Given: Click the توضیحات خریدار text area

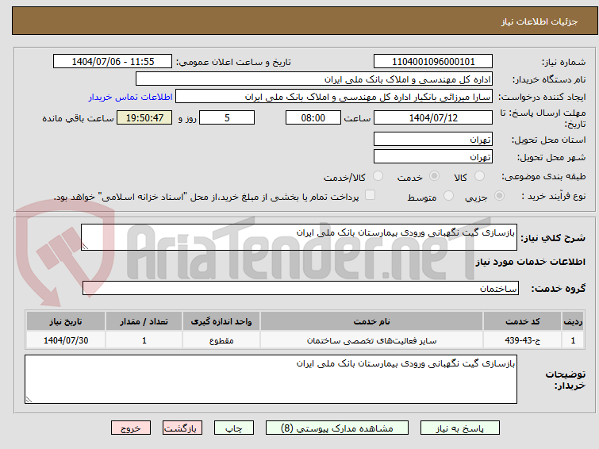Looking at the screenshot, I should pyautogui.click(x=271, y=379).
